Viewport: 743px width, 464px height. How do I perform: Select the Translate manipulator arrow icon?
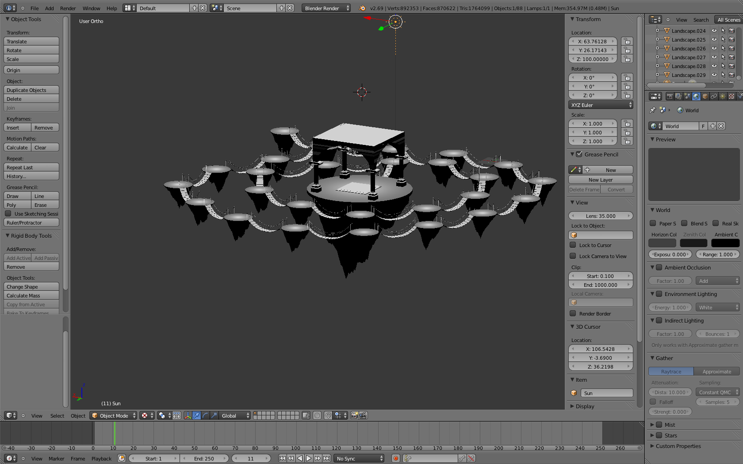coord(196,415)
